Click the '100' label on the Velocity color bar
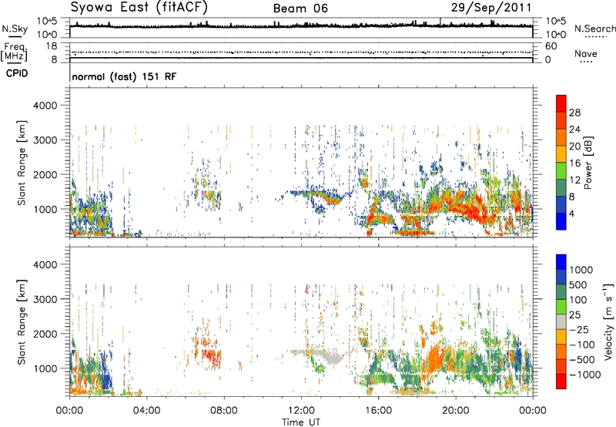 tap(578, 300)
